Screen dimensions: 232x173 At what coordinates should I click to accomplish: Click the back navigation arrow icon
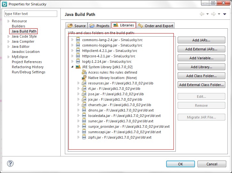(x=202, y=14)
